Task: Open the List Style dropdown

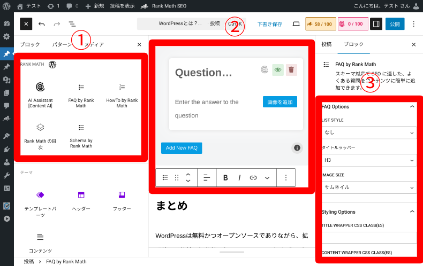Action: pos(369,132)
